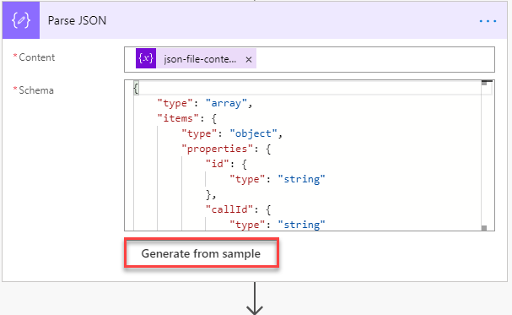Open the Parse JSON ellipsis menu
The image size is (512, 315).
488,21
